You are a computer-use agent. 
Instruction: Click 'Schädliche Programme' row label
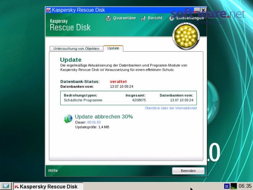(x=83, y=100)
